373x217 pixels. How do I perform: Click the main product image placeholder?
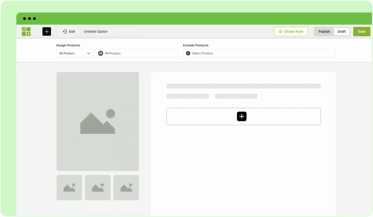tap(98, 121)
